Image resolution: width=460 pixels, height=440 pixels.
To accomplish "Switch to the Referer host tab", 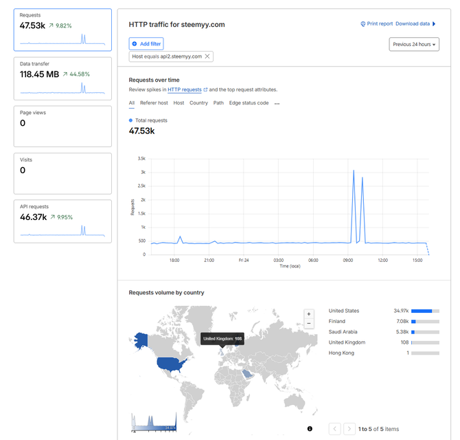I will [154, 103].
